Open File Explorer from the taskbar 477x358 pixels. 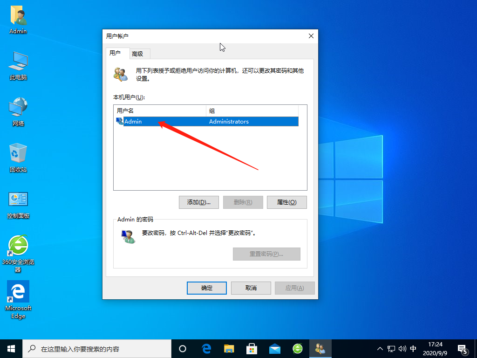coord(229,349)
